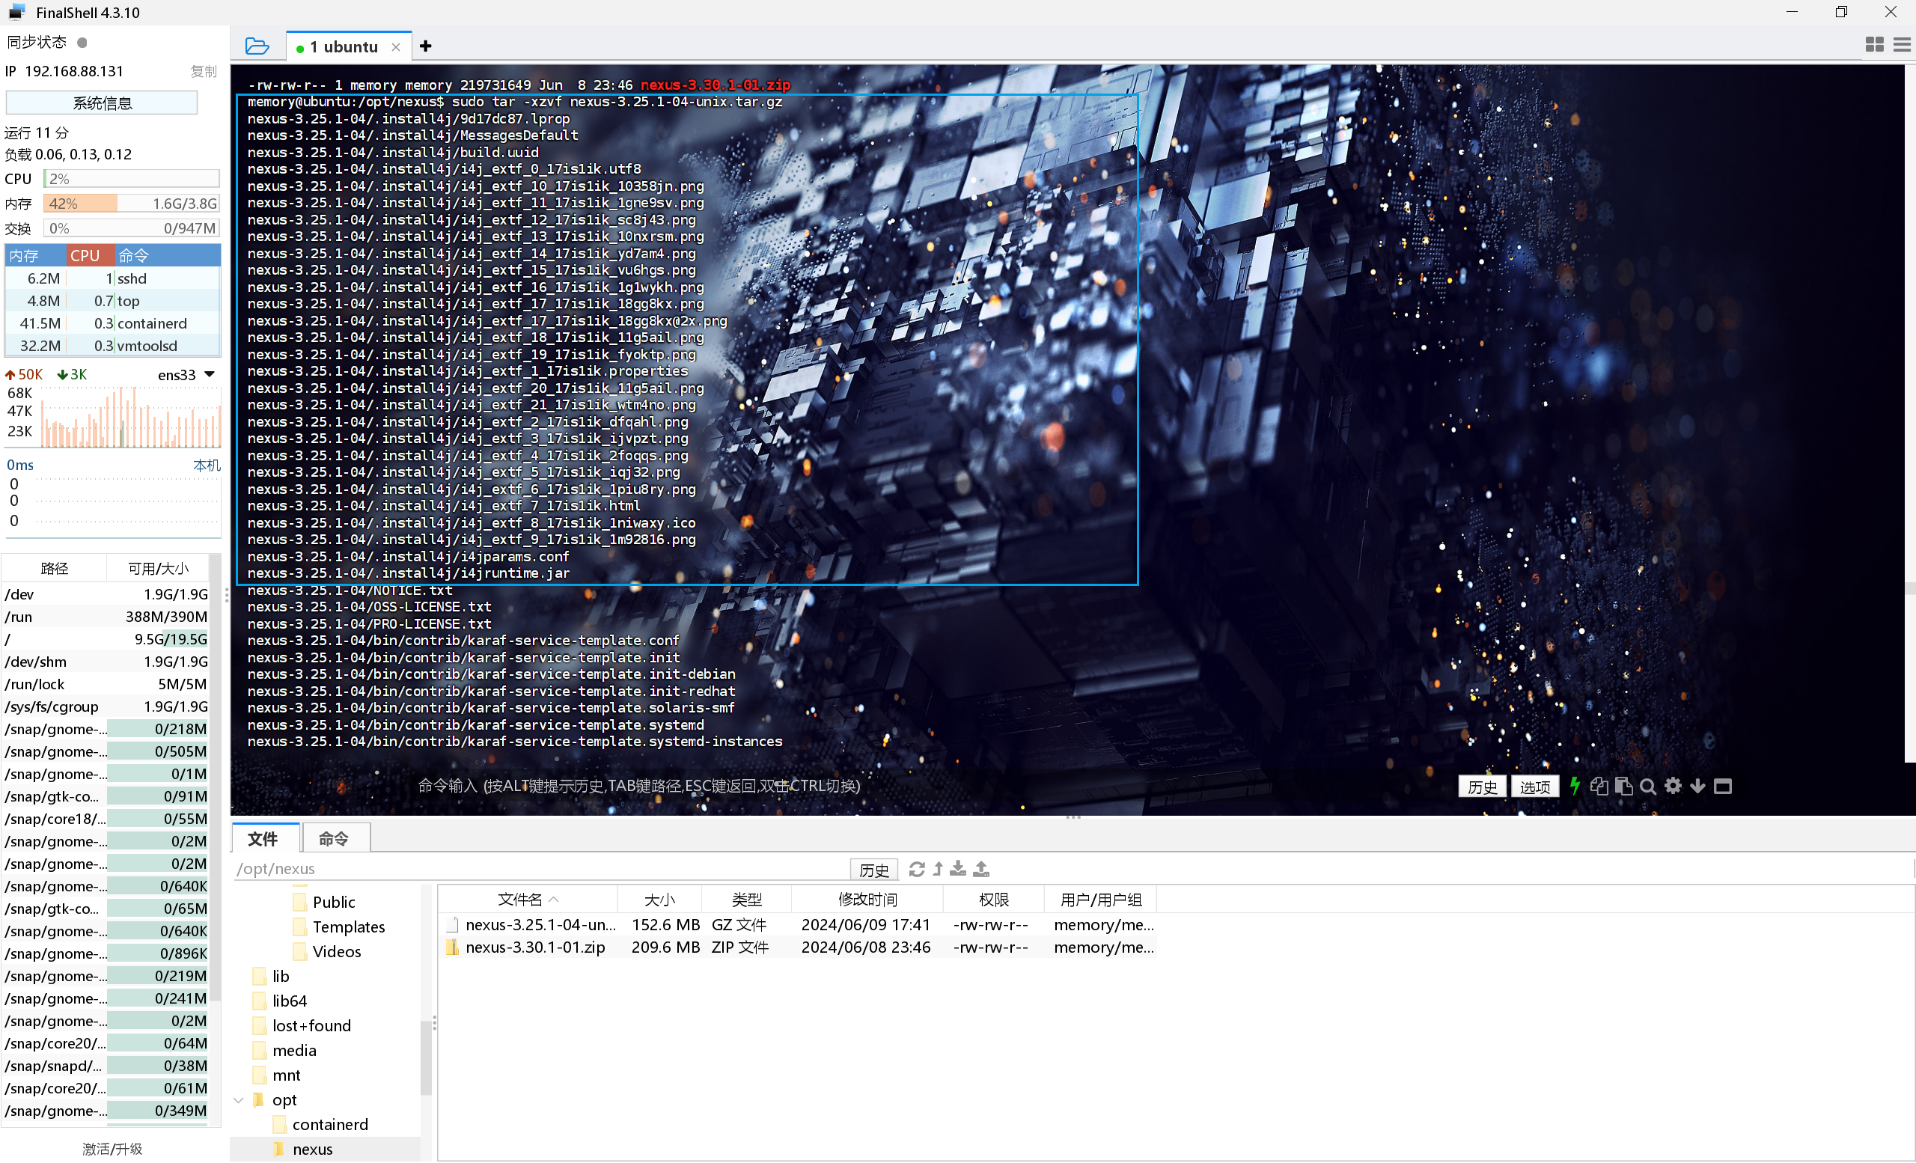Select the sshd process row
This screenshot has height=1163, width=1916.
[113, 278]
